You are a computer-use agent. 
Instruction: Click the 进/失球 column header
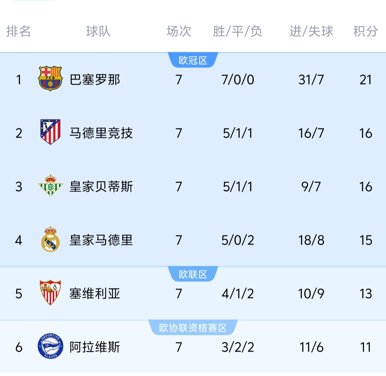(311, 31)
